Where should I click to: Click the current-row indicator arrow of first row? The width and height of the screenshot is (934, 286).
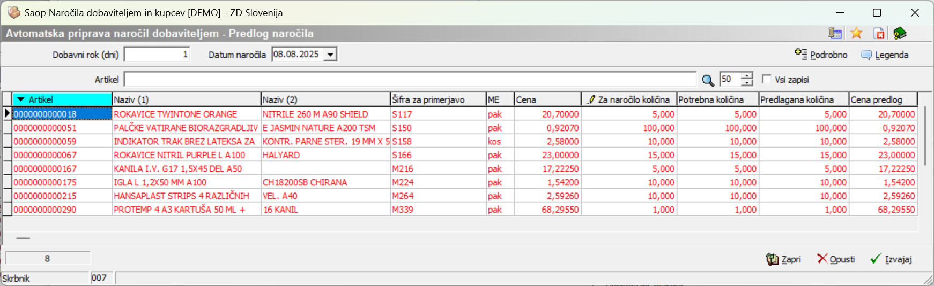[x=7, y=113]
